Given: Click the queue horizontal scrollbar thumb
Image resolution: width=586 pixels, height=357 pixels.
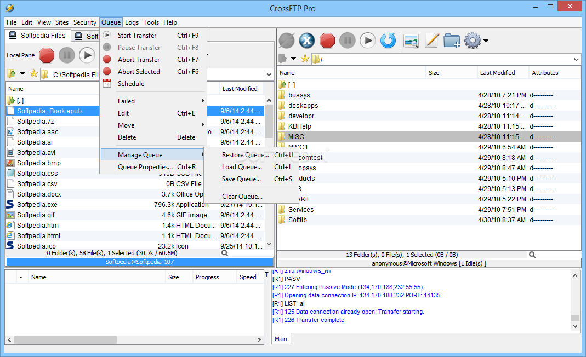Looking at the screenshot, I should tap(65, 340).
